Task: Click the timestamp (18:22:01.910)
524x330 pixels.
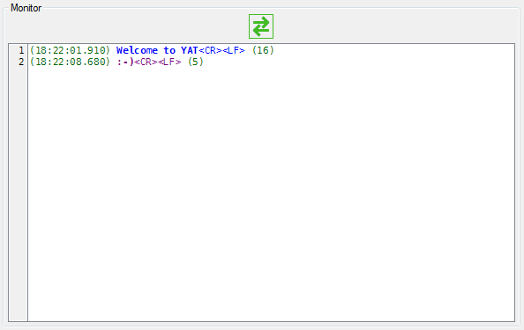Action: tap(70, 50)
